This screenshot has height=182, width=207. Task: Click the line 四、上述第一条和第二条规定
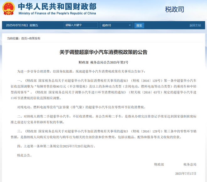(56, 146)
